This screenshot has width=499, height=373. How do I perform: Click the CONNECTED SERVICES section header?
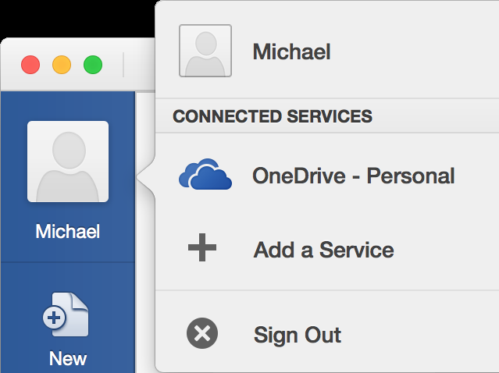[273, 116]
